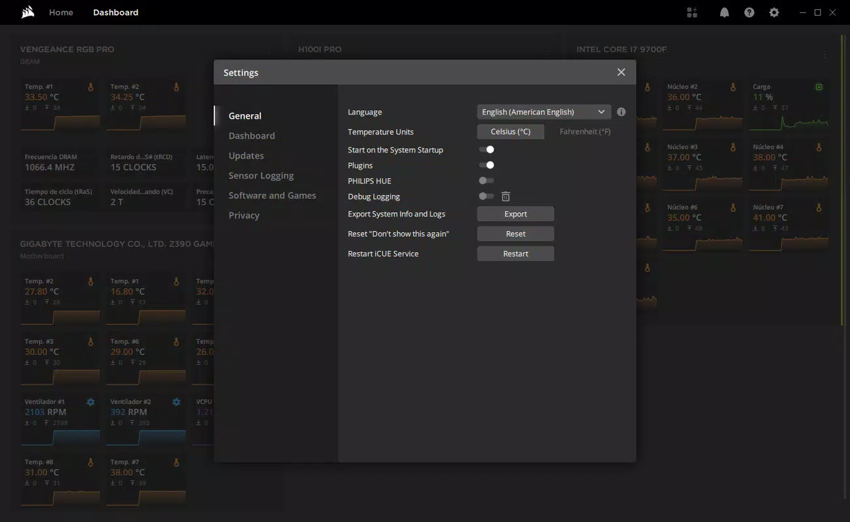Screen dimensions: 850x522
Task: Open the settings gear icon in title bar
Action: pyautogui.click(x=774, y=12)
